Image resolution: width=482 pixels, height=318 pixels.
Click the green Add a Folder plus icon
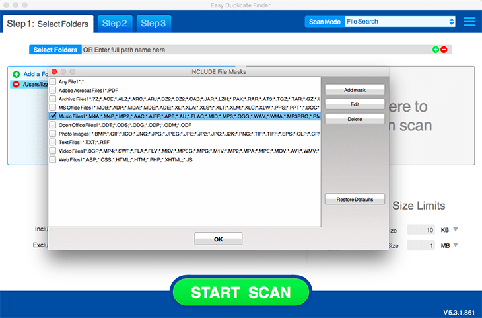click(x=17, y=74)
